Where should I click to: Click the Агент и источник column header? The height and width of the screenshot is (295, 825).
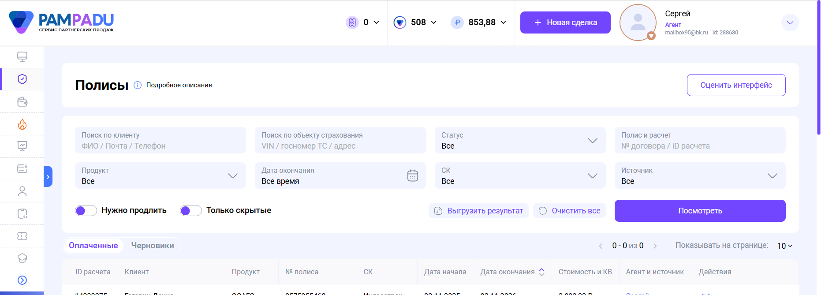tap(655, 272)
